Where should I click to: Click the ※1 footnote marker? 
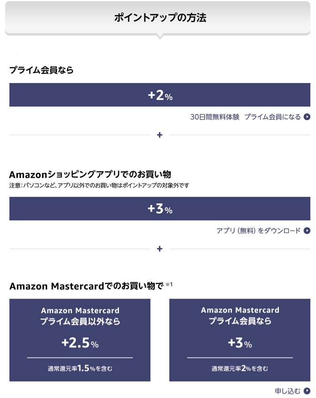point(169,284)
